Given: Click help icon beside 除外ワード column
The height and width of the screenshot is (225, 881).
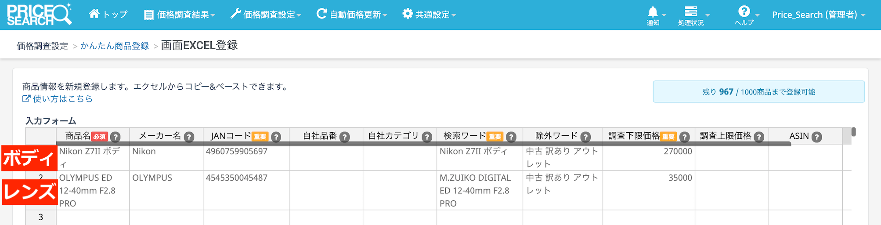Looking at the screenshot, I should (x=585, y=137).
